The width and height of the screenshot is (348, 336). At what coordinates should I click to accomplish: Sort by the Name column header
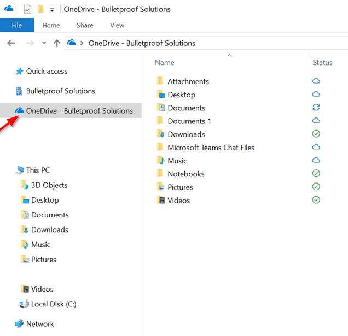(x=165, y=62)
